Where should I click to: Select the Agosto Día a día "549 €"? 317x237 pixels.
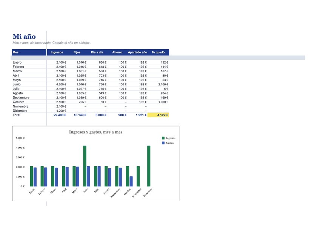pyautogui.click(x=103, y=93)
